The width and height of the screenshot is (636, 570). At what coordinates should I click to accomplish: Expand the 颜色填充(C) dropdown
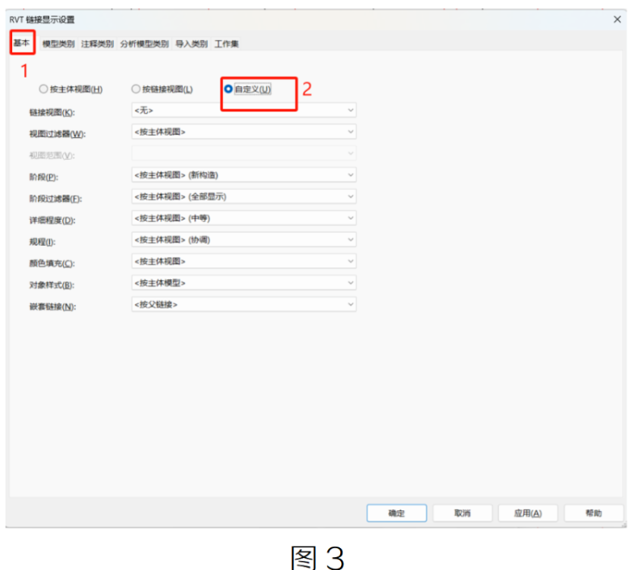[x=244, y=262]
